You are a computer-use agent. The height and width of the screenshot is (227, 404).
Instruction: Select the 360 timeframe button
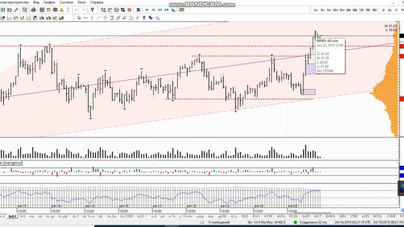click(x=374, y=10)
